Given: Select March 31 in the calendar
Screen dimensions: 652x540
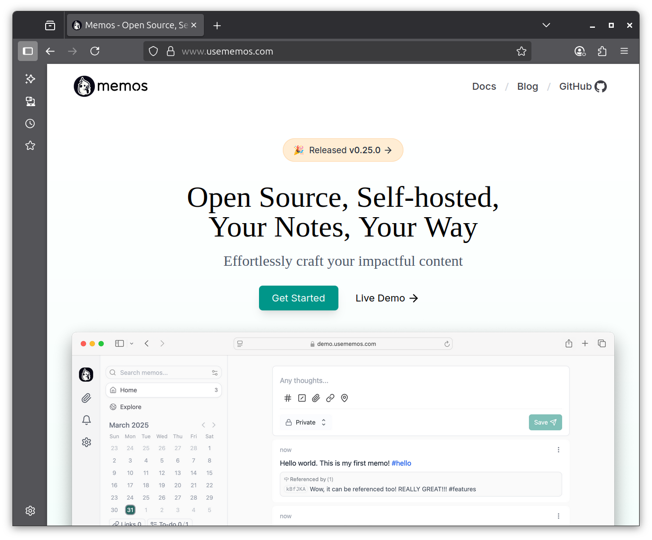Looking at the screenshot, I should click(130, 510).
